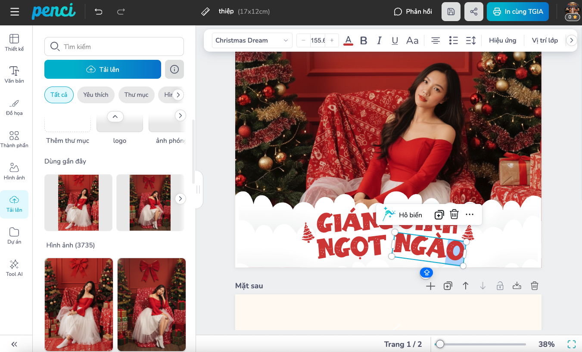Click the Tìm kiếm search field
Image resolution: width=582 pixels, height=352 pixels.
point(114,46)
